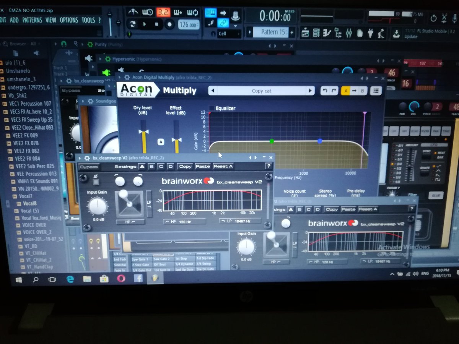Click Paste in the front bx_cleansweep window
459x344 pixels.
click(203, 166)
